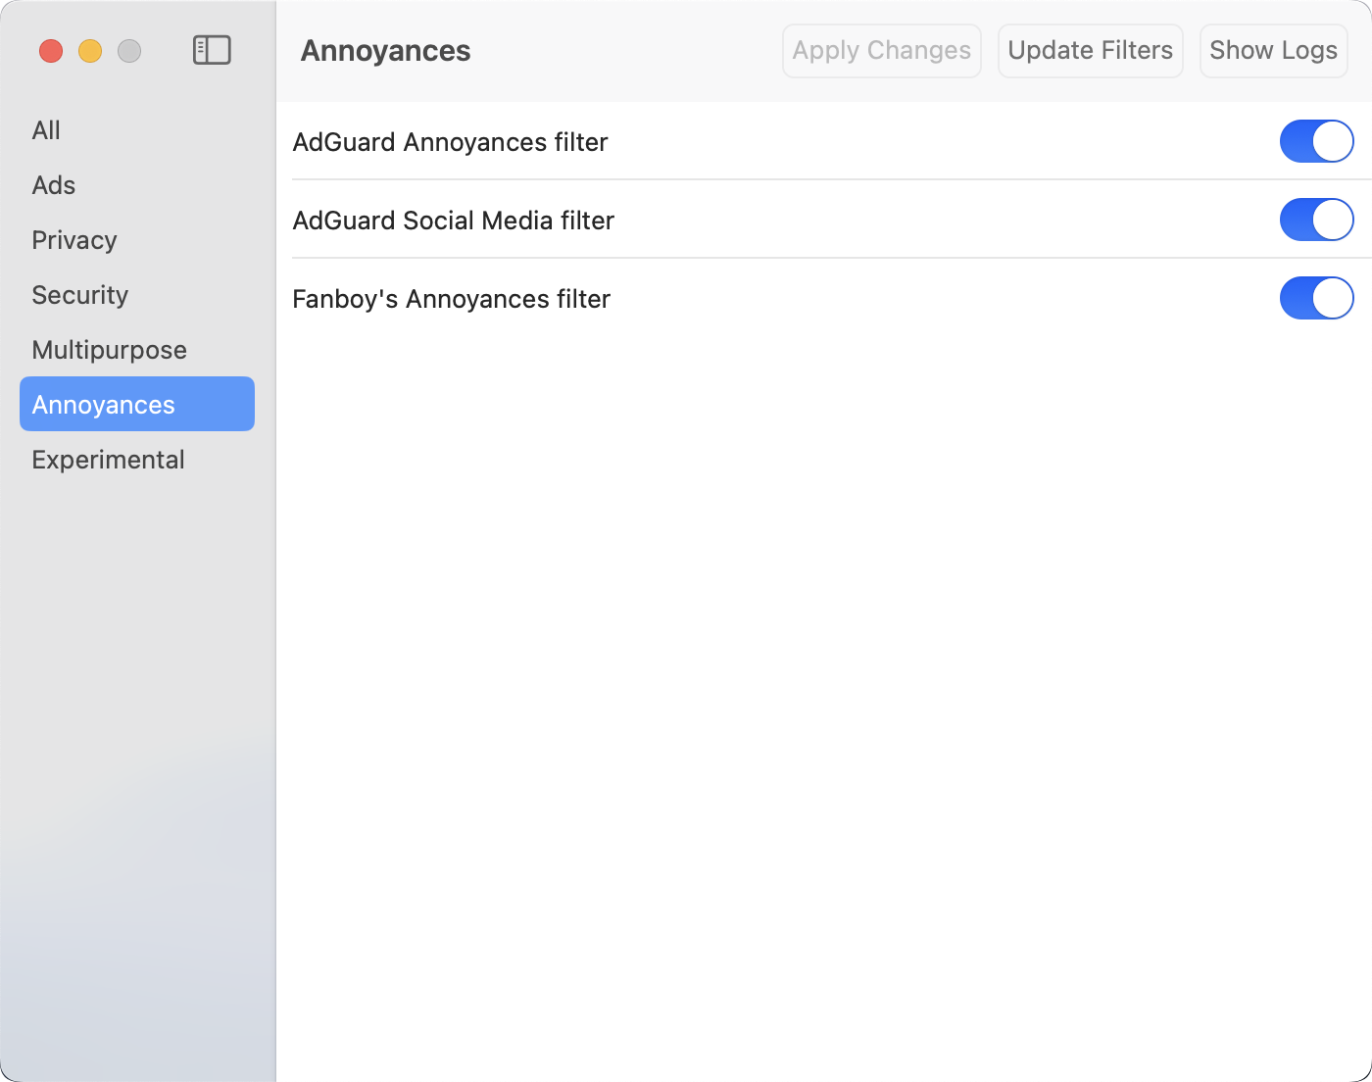Switch to the Multipurpose category

109,350
